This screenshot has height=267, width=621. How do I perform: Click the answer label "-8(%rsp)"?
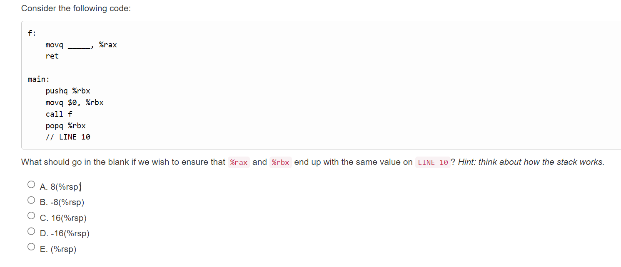point(68,202)
